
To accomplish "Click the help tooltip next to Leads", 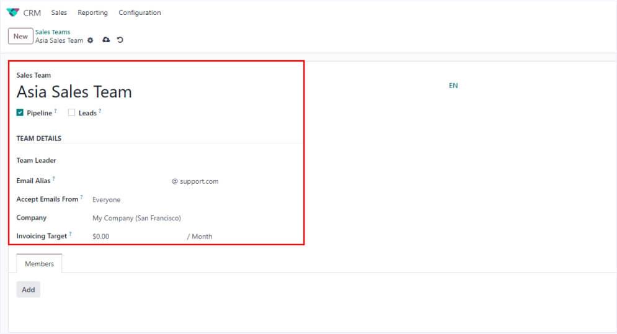I will pyautogui.click(x=100, y=111).
